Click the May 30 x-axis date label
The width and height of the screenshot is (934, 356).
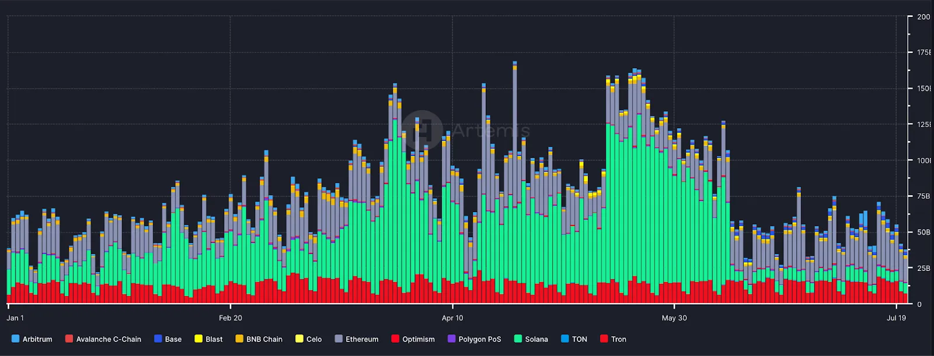(674, 318)
